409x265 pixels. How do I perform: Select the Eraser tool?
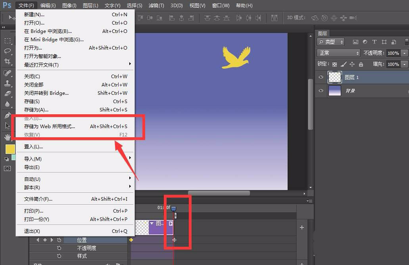point(8,93)
